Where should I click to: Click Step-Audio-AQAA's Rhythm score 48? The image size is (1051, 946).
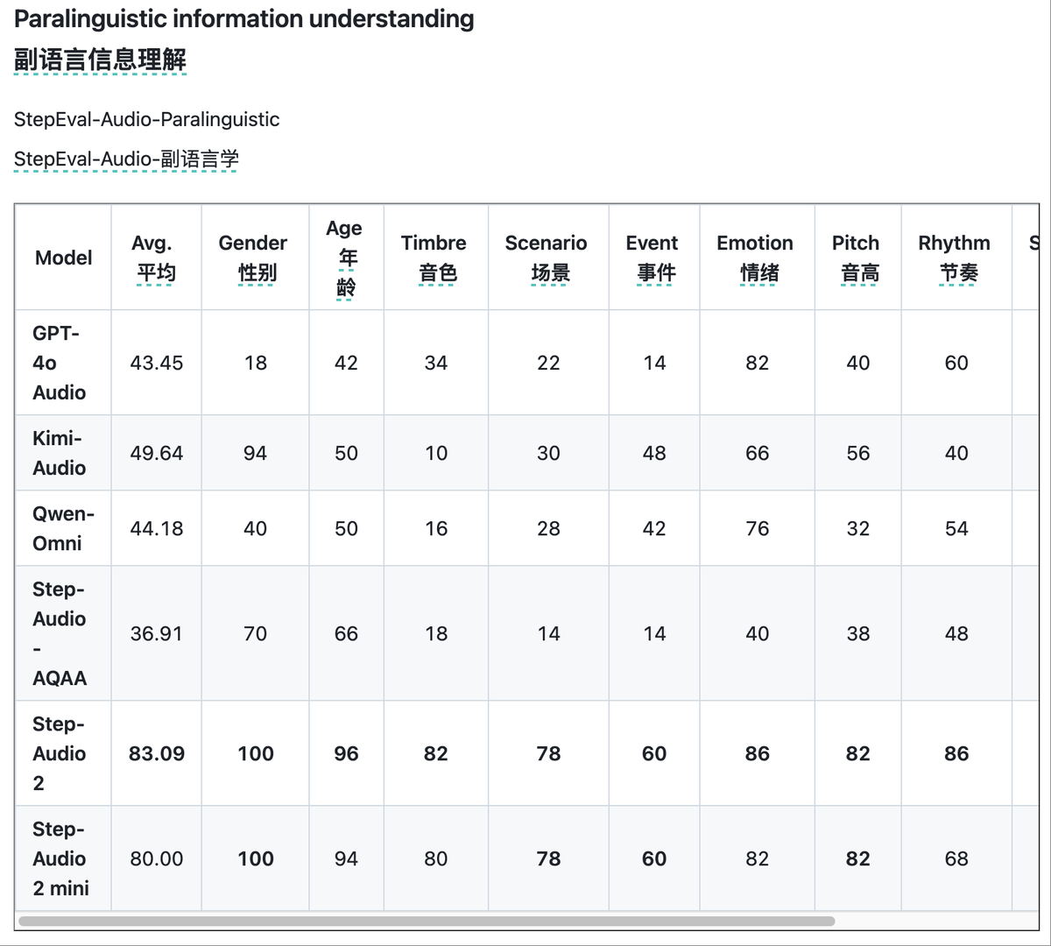point(956,633)
